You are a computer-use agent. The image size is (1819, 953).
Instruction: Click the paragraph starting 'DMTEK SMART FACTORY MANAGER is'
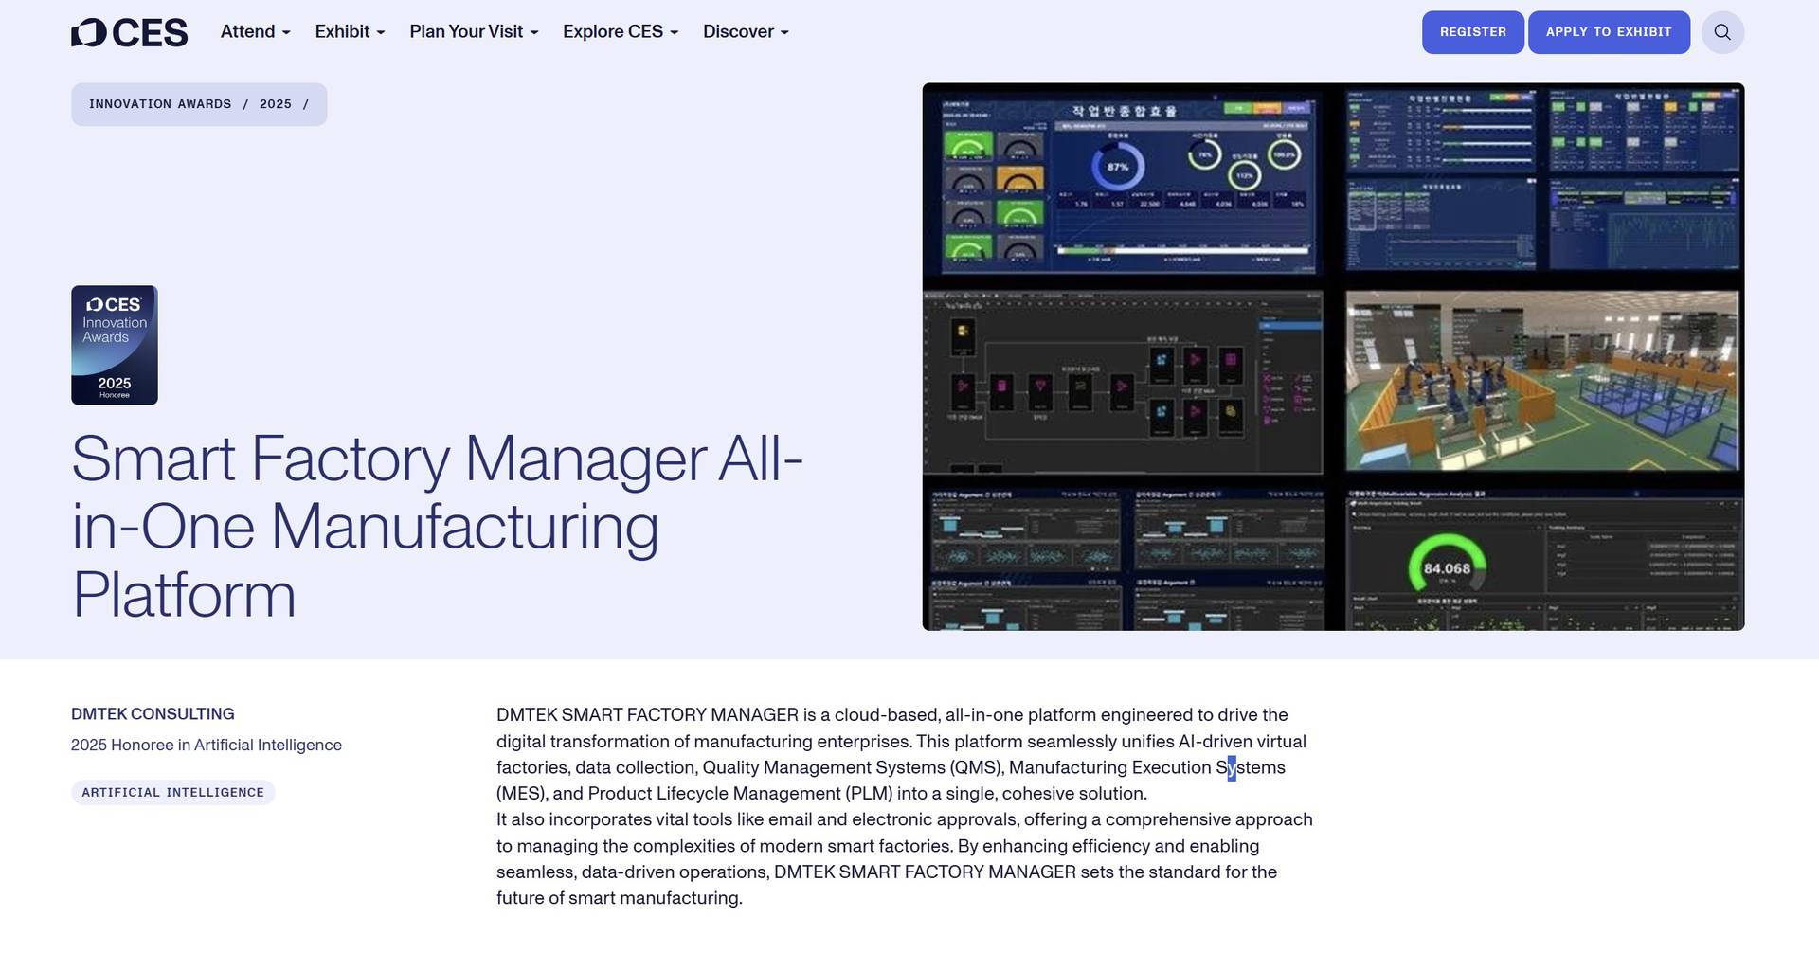point(901,754)
